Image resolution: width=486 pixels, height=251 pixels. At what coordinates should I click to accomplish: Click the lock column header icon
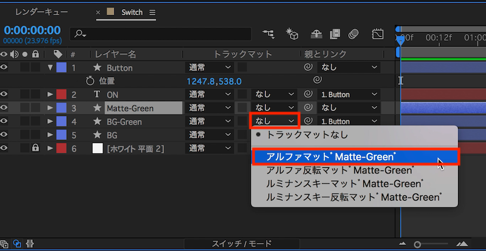(x=36, y=55)
